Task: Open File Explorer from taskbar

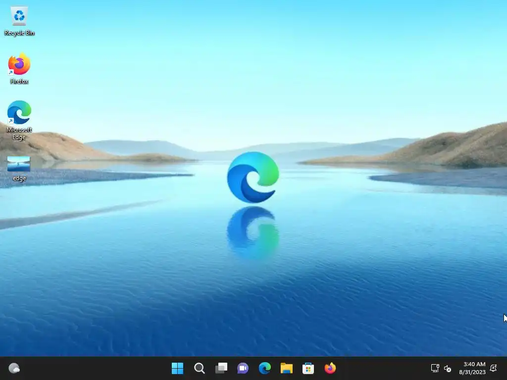Action: click(287, 368)
